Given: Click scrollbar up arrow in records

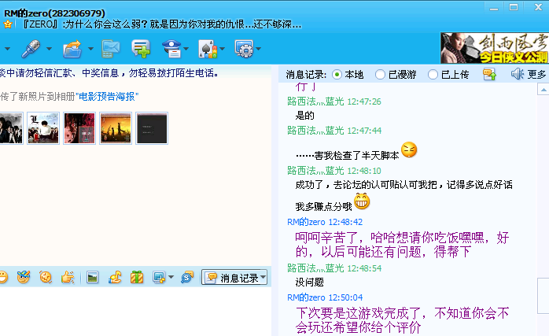Looking at the screenshot, I should [x=543, y=90].
